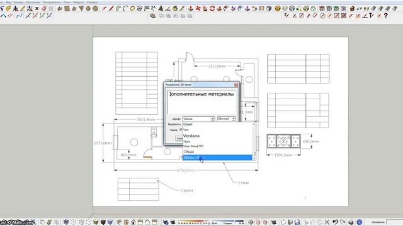Click the red downward arrow tool icon
403x226 pixels.
191,9
